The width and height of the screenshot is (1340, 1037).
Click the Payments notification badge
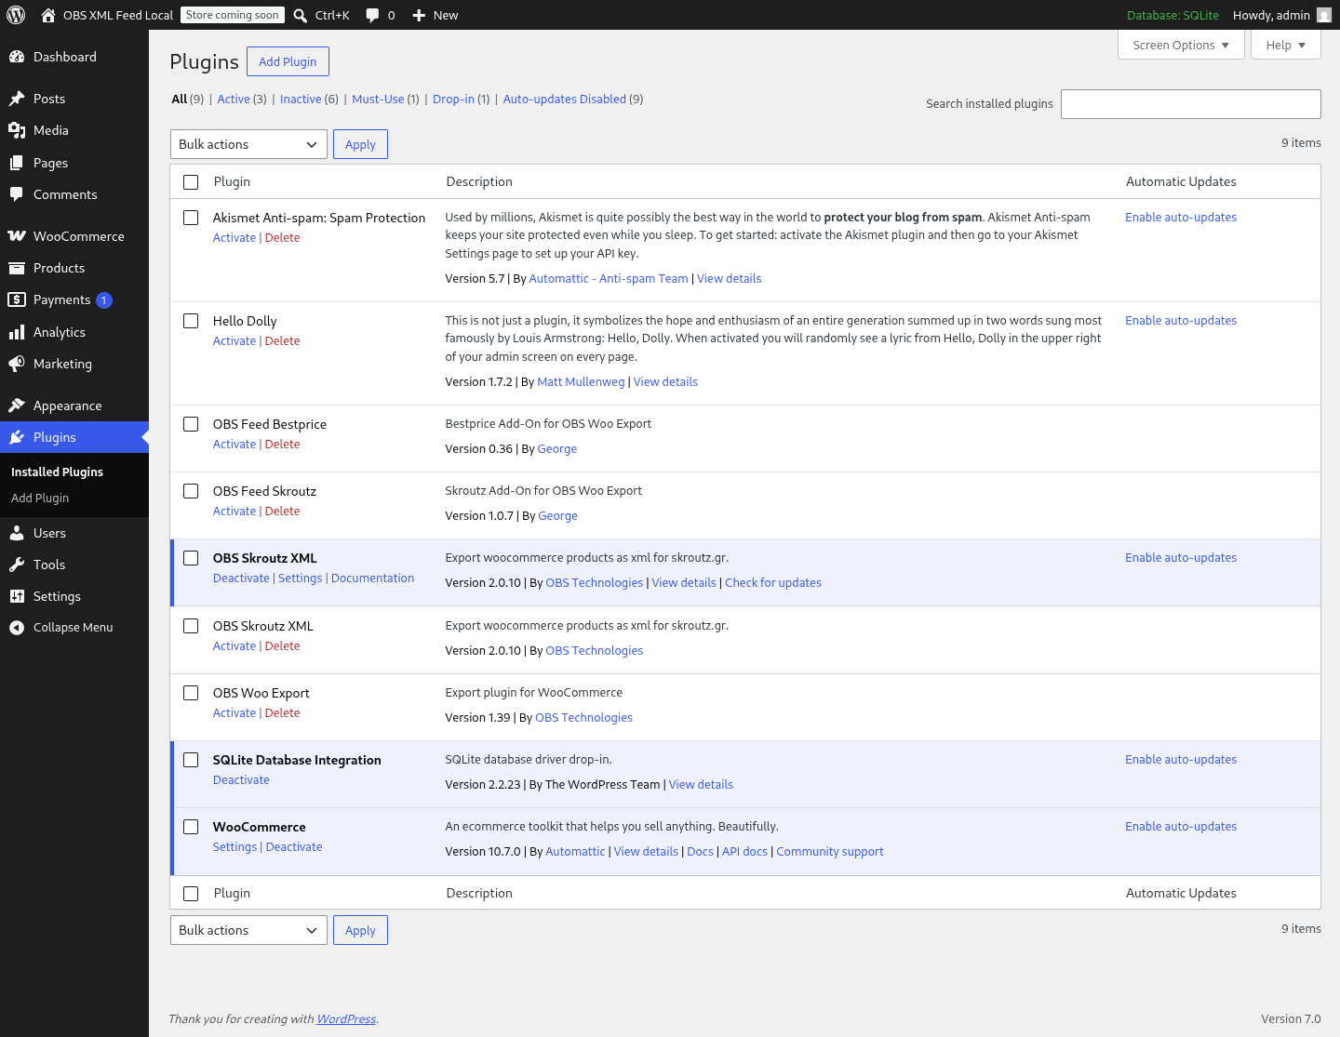click(x=104, y=300)
